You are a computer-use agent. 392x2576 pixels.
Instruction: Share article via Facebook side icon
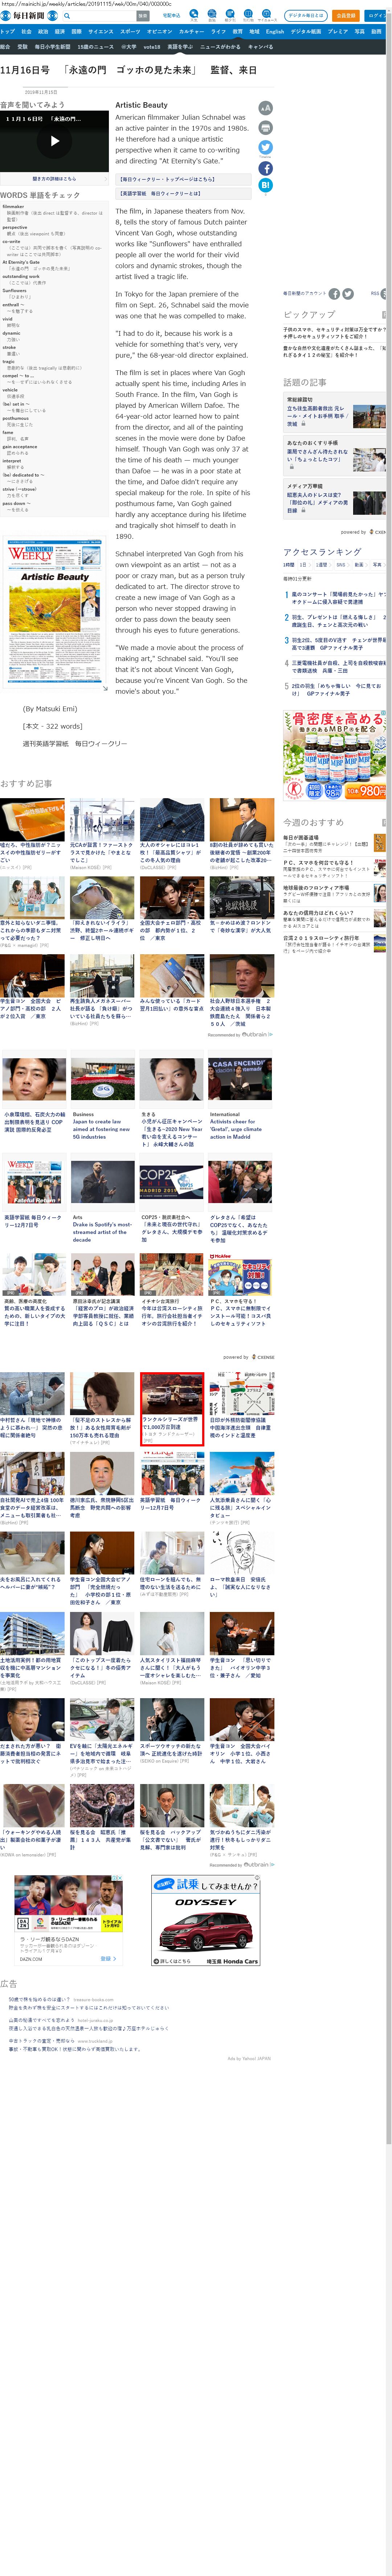265,168
